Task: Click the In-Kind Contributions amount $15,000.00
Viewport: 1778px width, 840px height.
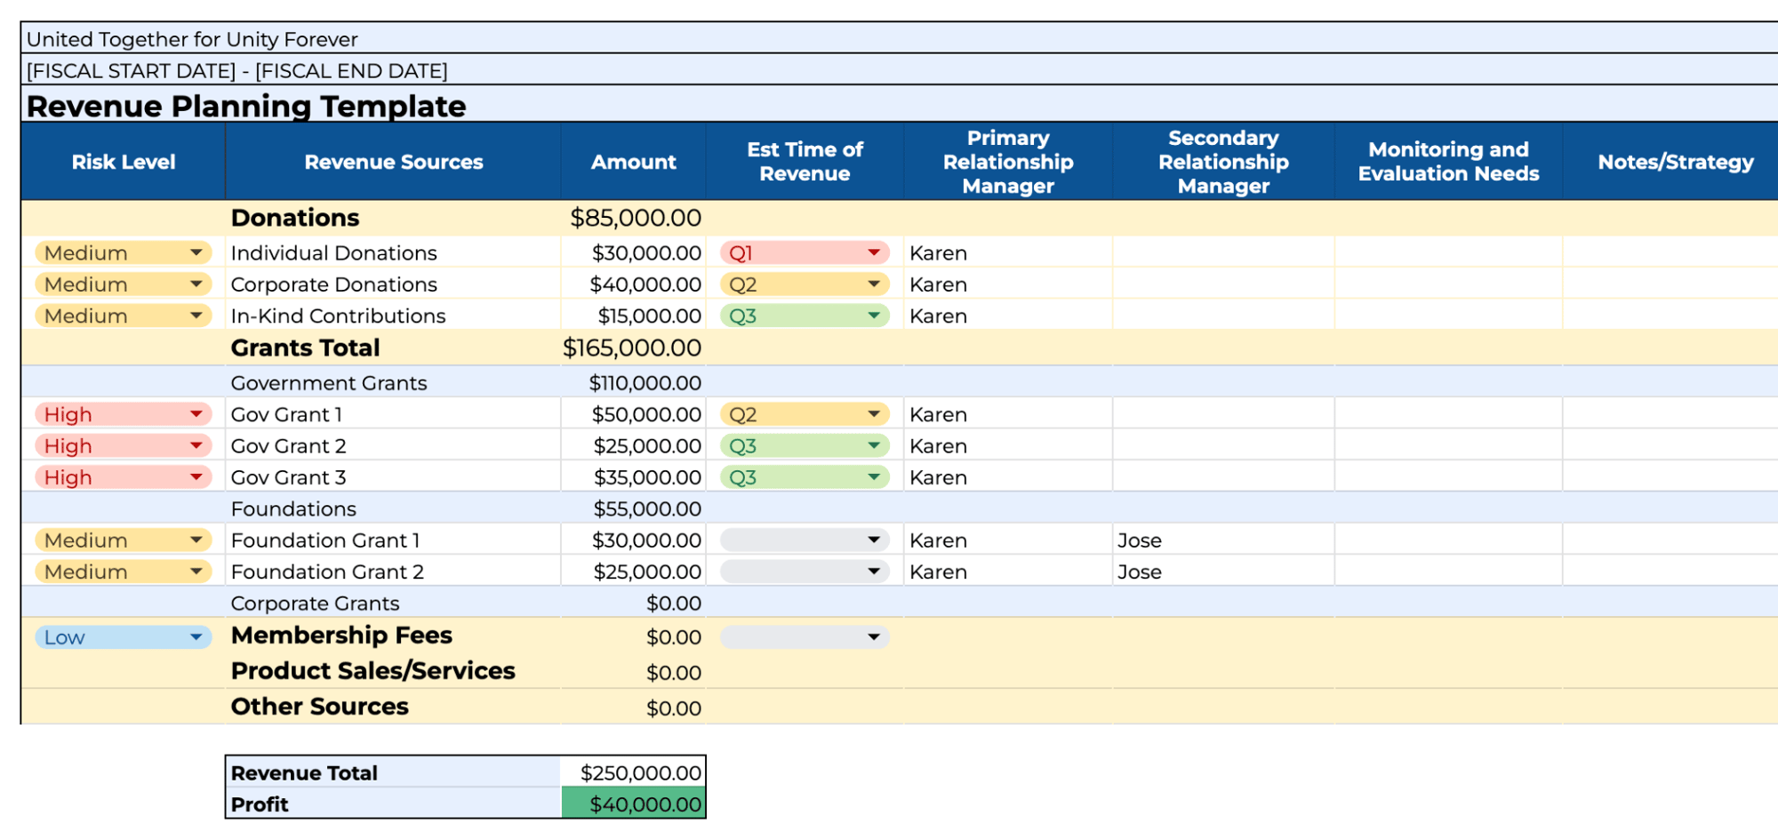Action: pyautogui.click(x=649, y=316)
